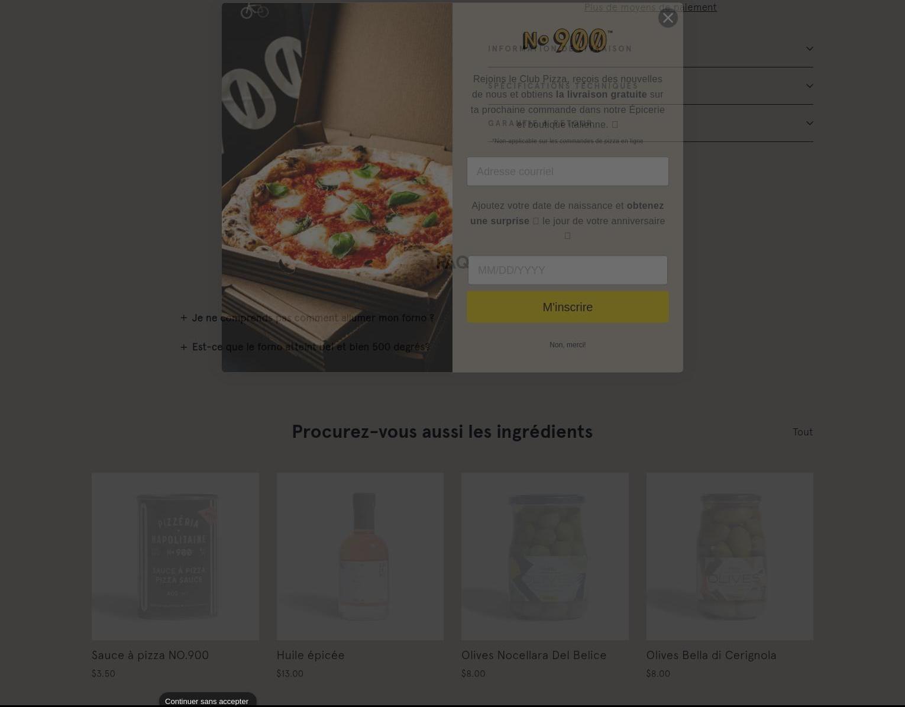The image size is (905, 707).
Task: Open Plus de moyens de paiement link
Action: point(650,7)
